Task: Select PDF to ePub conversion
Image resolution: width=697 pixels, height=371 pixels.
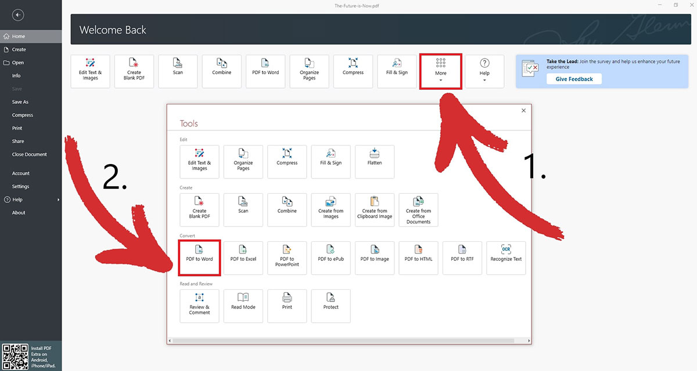Action: point(331,258)
